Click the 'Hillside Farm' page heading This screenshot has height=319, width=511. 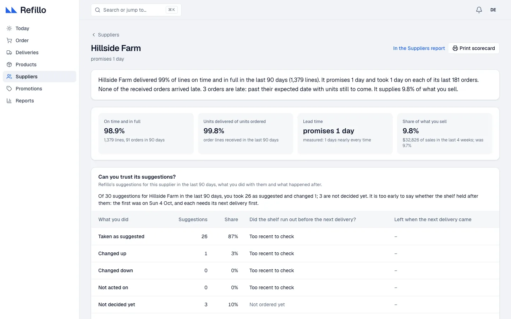pos(116,48)
